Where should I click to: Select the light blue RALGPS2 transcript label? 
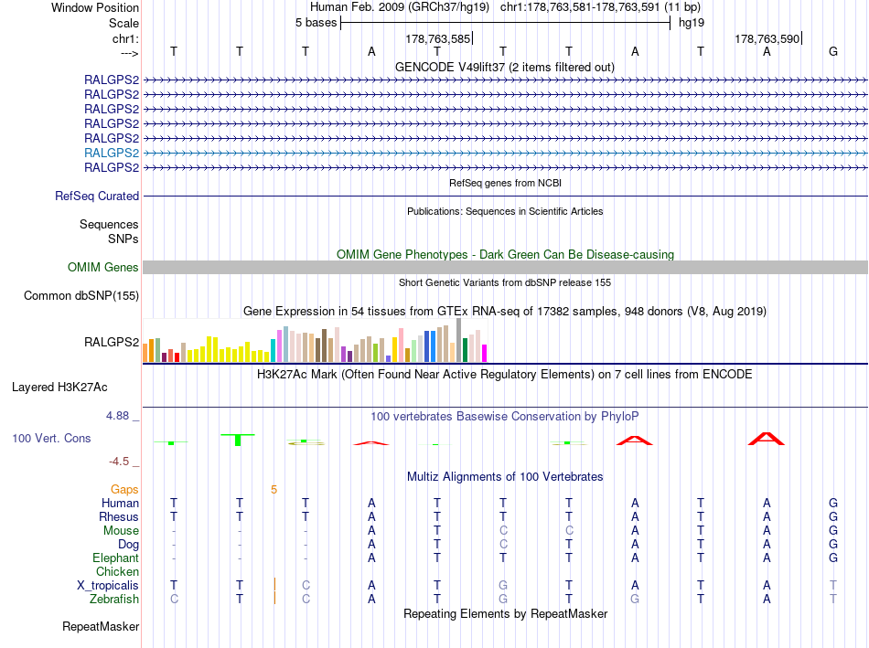[112, 153]
